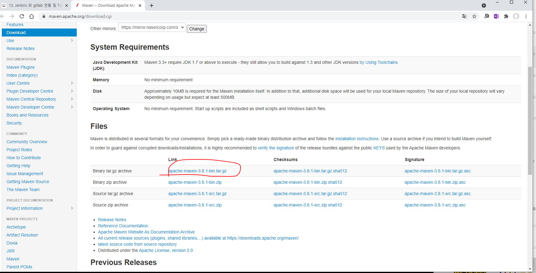536x273 pixels.
Task: Go forward with the browser forward arrow
Action: tap(12, 16)
